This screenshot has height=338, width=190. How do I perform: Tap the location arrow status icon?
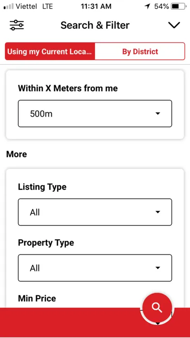coord(147,6)
